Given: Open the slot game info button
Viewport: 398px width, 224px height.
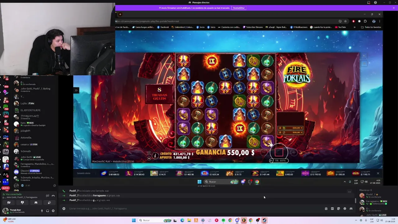Looking at the screenshot, I should tap(155, 156).
